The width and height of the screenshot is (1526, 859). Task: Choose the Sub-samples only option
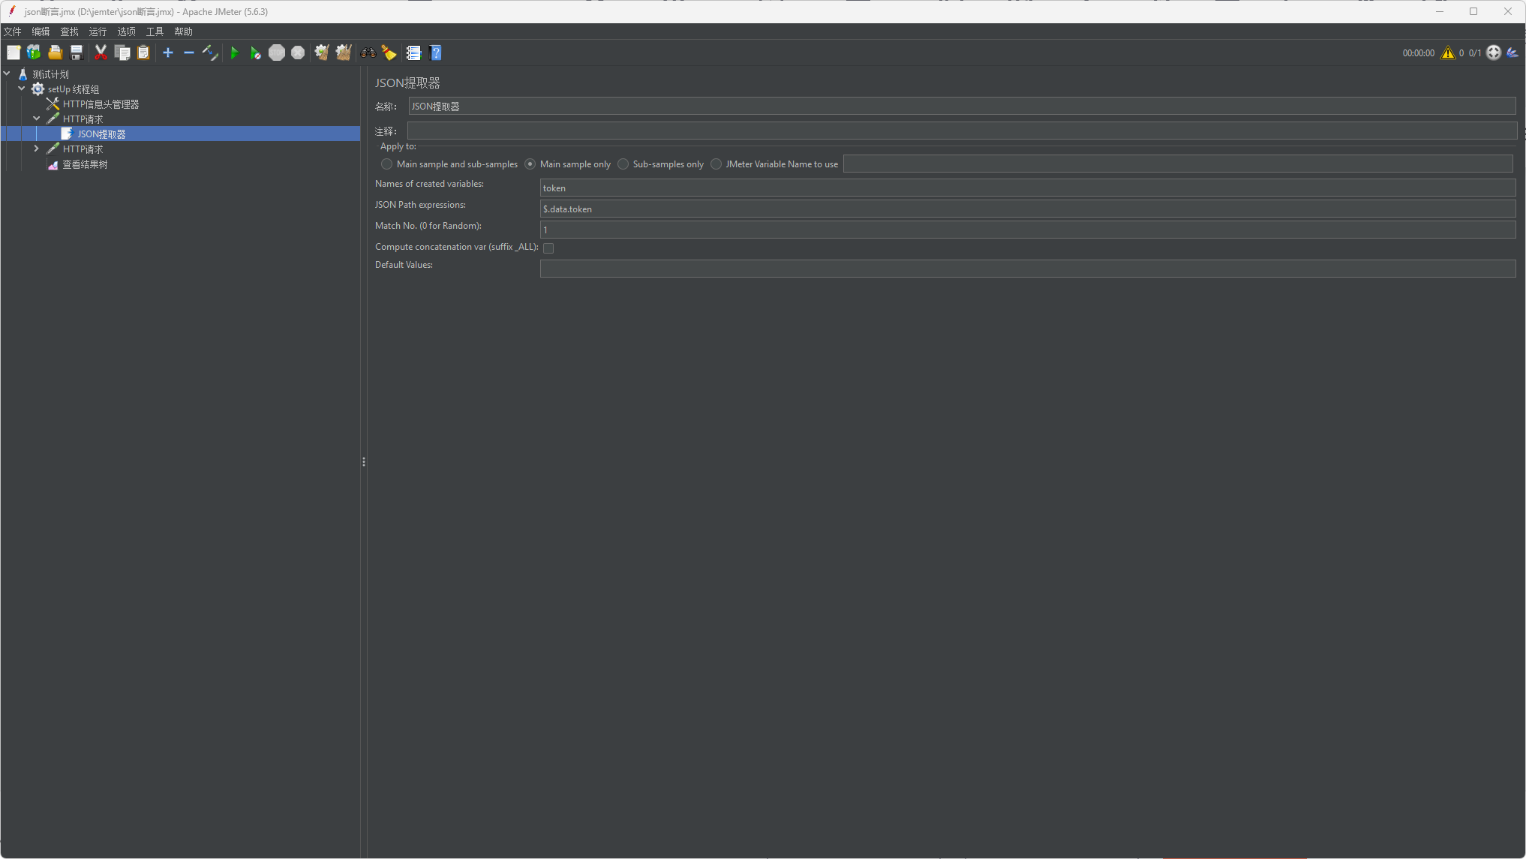click(623, 164)
